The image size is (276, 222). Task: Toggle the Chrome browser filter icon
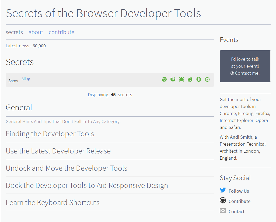coord(164,79)
